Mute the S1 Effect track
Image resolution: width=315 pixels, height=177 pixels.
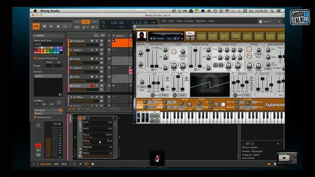click(101, 97)
